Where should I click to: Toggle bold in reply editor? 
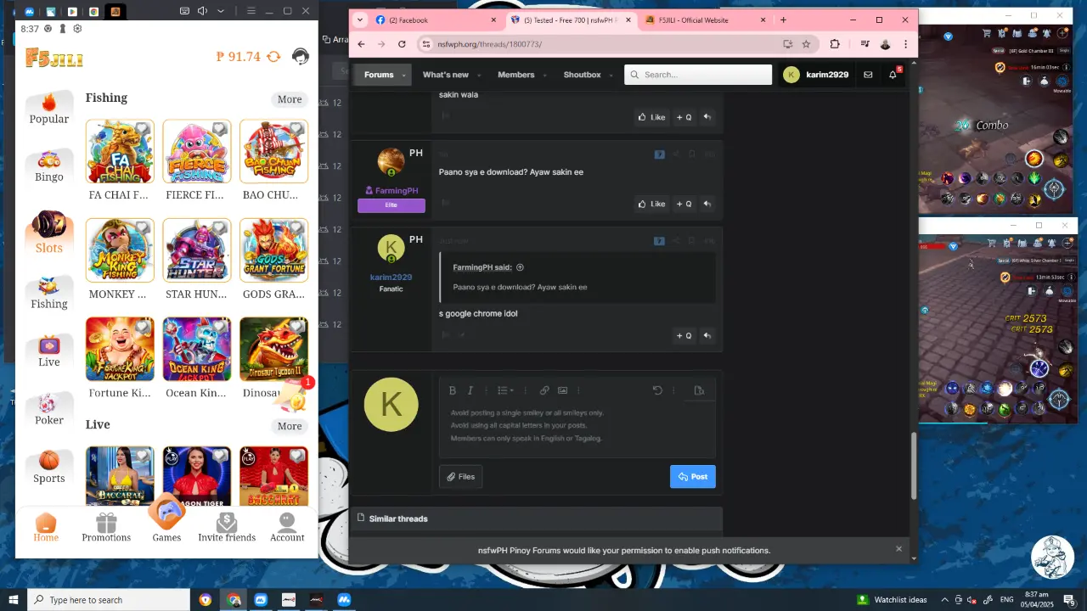coord(453,390)
